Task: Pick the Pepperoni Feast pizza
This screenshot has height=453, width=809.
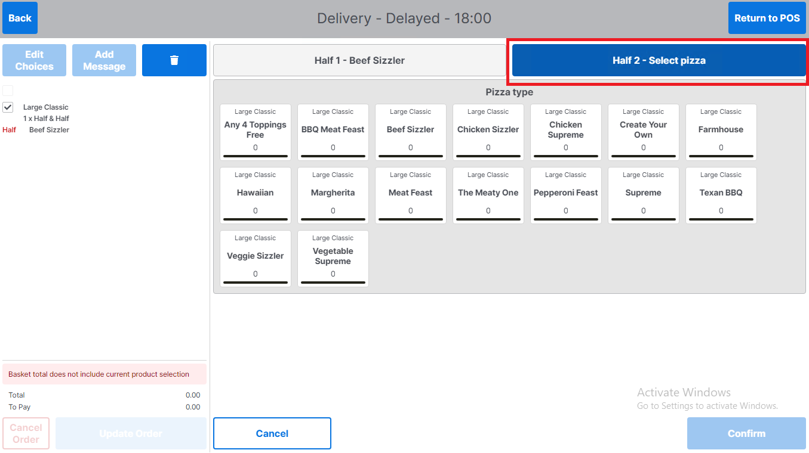Action: [x=565, y=196]
